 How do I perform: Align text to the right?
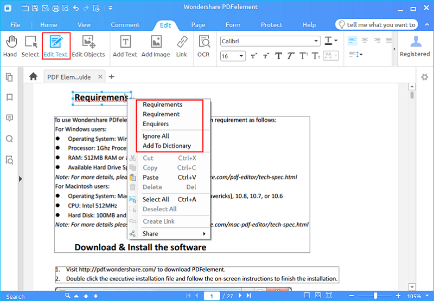point(377,40)
